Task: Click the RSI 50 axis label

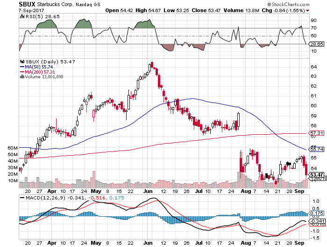Action: (x=313, y=36)
